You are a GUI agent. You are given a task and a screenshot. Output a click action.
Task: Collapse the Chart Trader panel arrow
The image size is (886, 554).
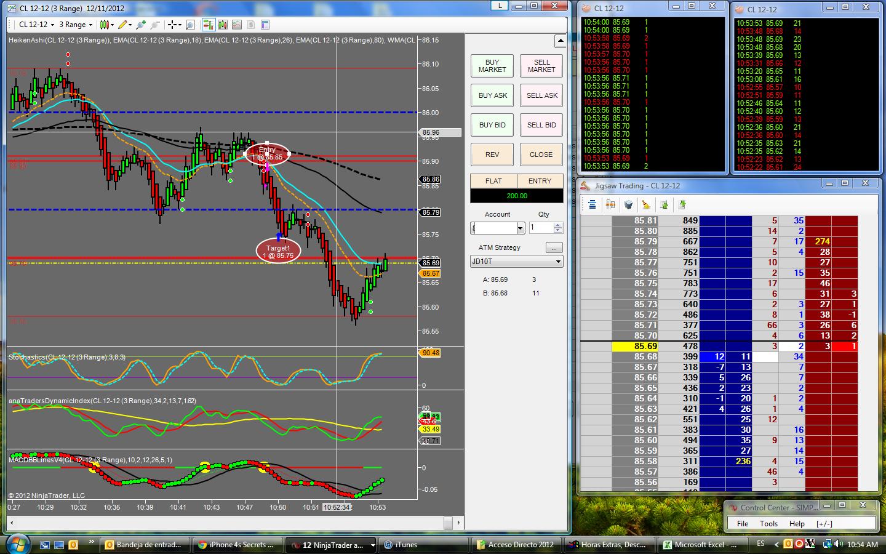pyautogui.click(x=560, y=41)
